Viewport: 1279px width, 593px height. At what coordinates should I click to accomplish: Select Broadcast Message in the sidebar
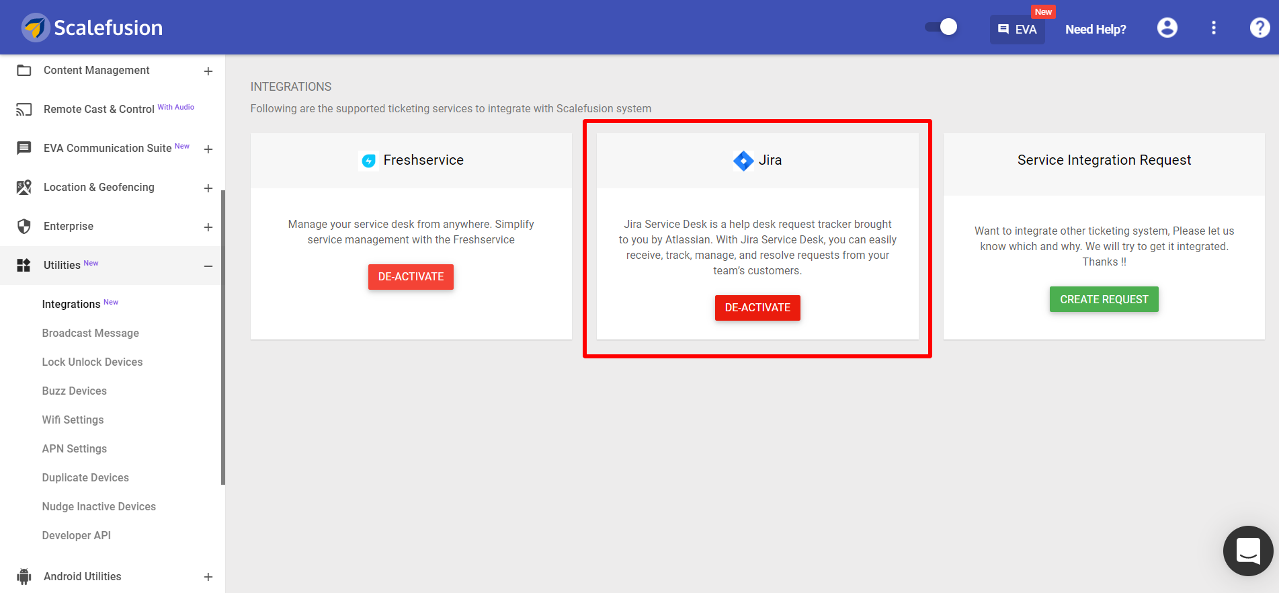[x=91, y=333]
